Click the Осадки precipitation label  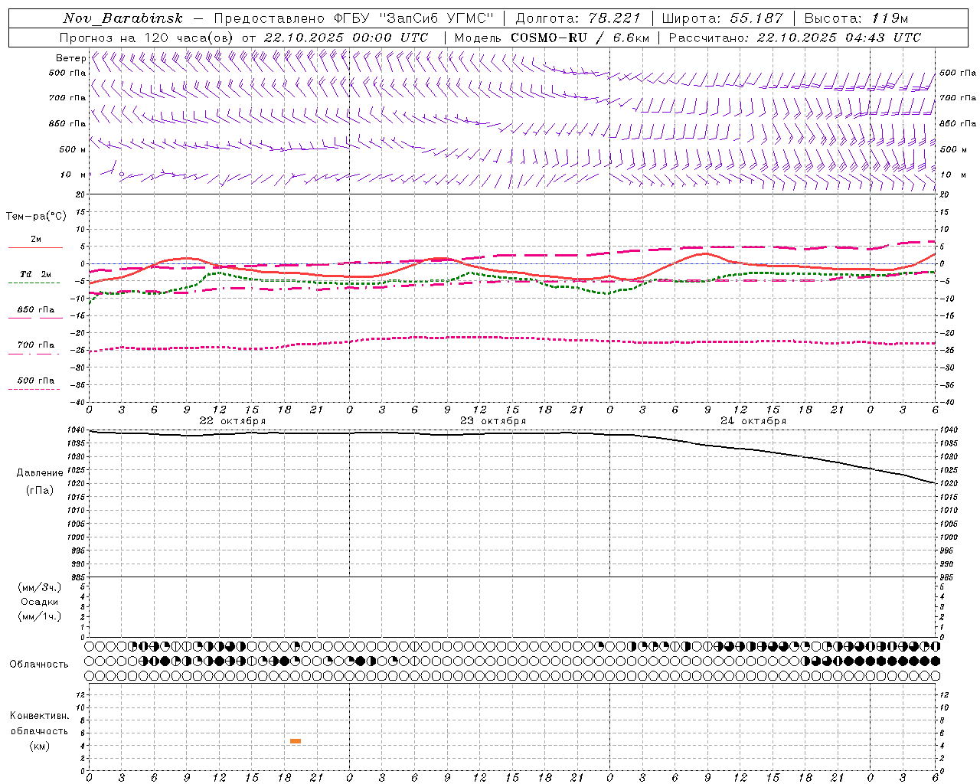click(x=40, y=602)
